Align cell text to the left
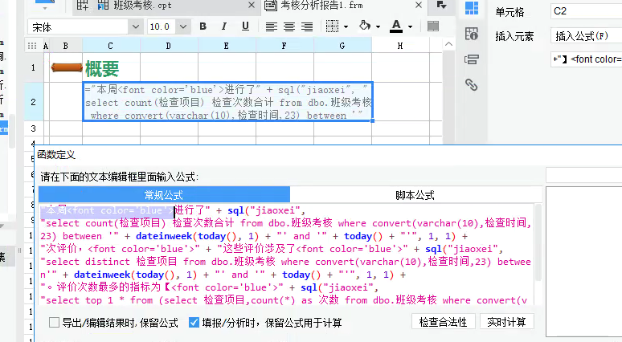 (x=272, y=26)
